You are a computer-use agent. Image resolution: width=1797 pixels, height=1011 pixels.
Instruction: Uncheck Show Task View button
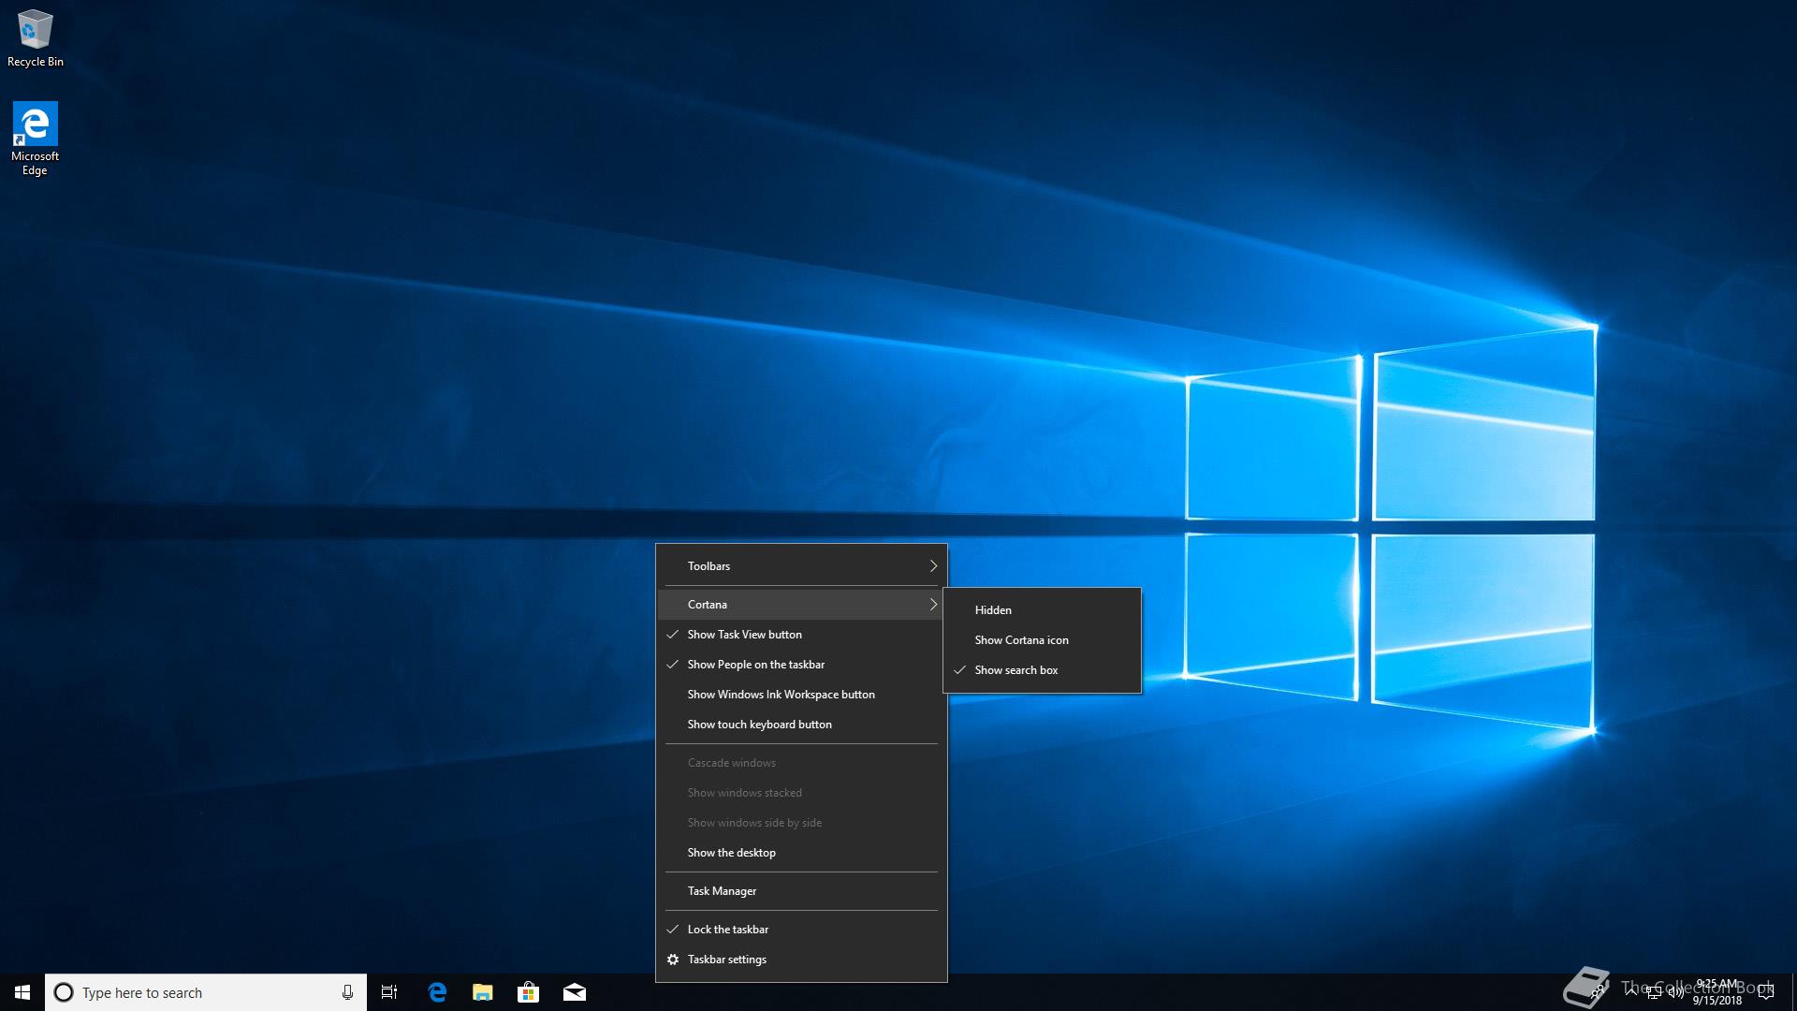pos(745,635)
